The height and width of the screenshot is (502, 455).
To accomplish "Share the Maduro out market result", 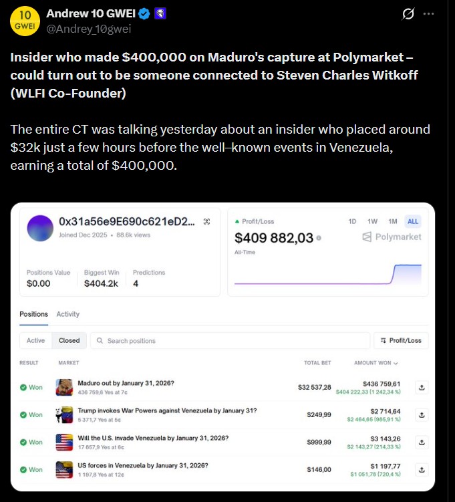I will click(x=422, y=387).
